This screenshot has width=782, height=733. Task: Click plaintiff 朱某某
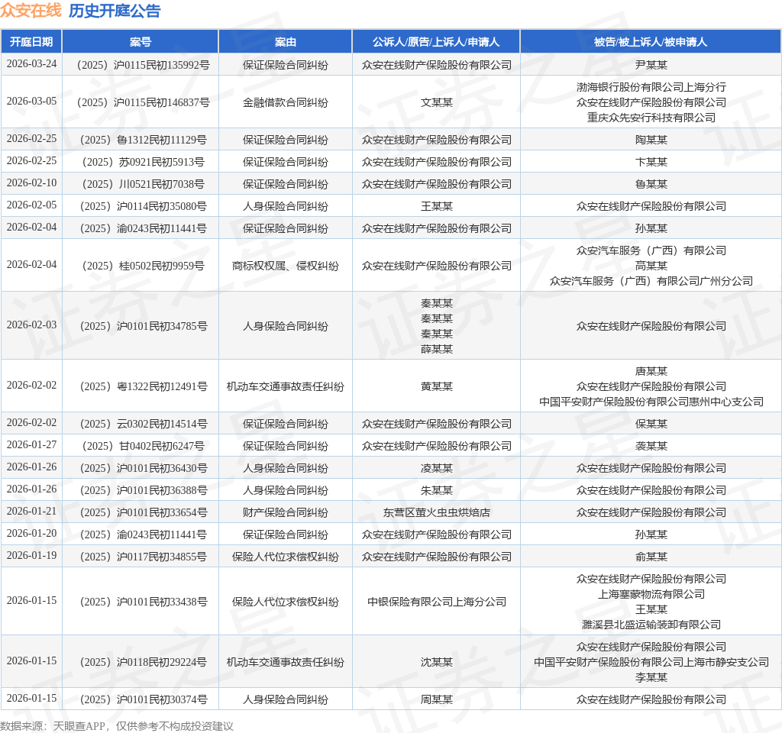[436, 490]
